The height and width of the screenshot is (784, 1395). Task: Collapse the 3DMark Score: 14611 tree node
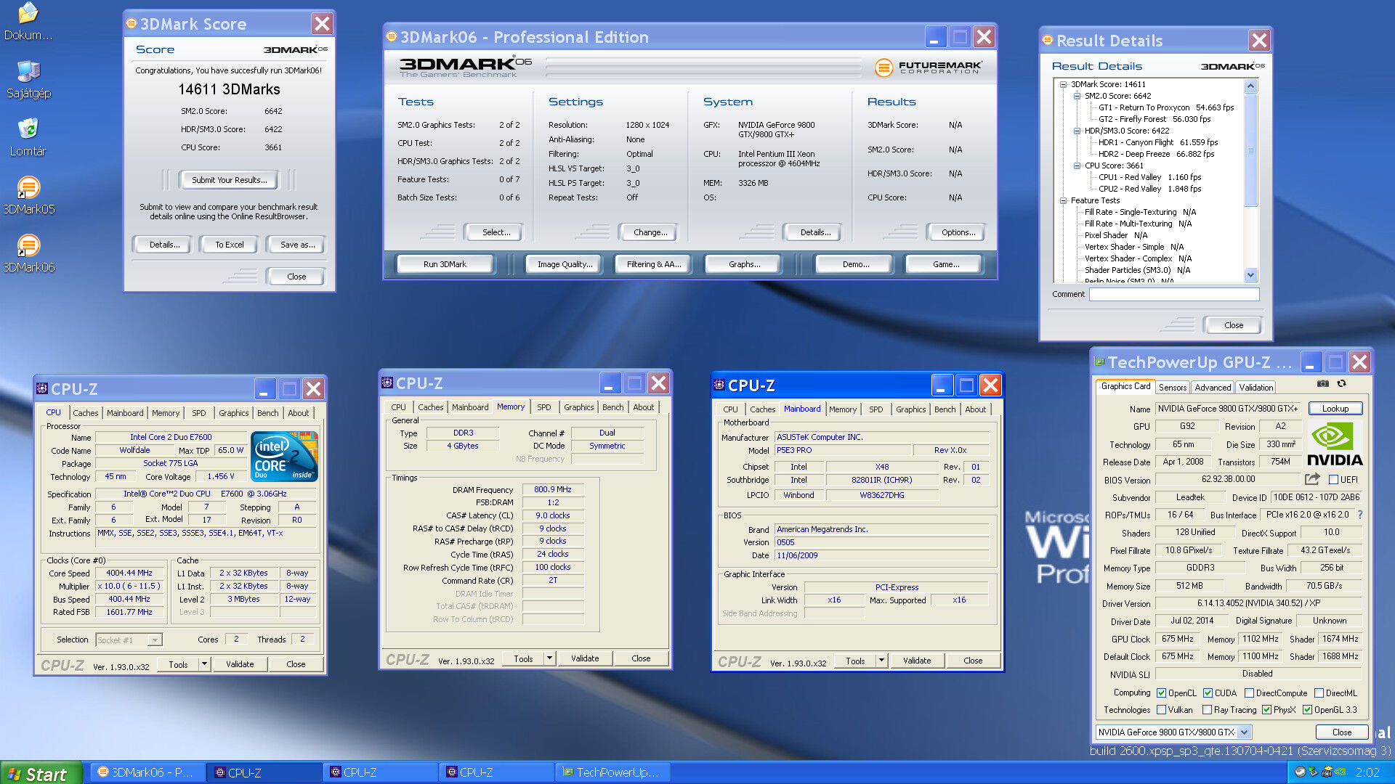1063,84
